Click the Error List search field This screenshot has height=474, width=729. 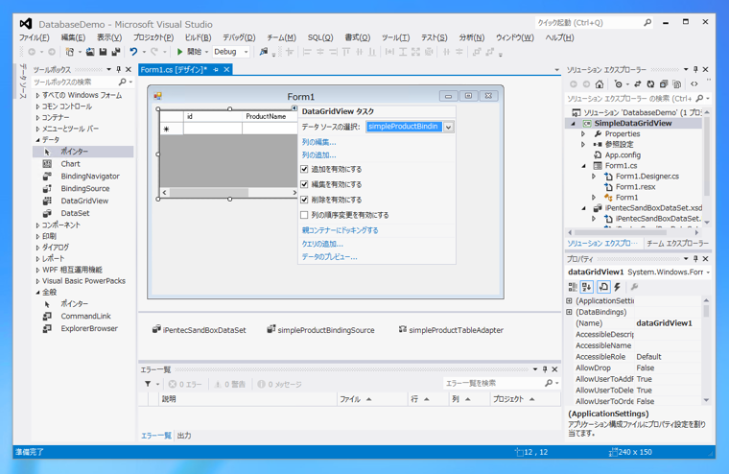coord(494,383)
